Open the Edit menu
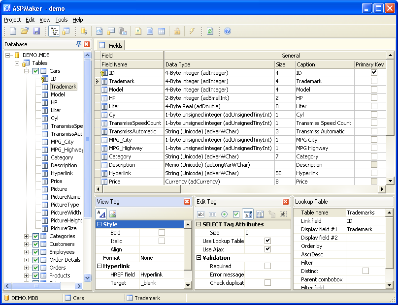 30,20
